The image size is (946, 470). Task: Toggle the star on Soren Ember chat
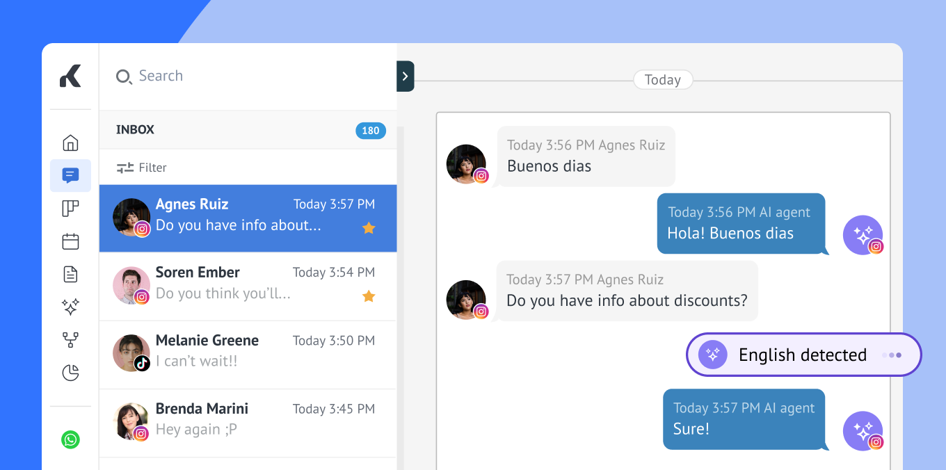point(369,296)
